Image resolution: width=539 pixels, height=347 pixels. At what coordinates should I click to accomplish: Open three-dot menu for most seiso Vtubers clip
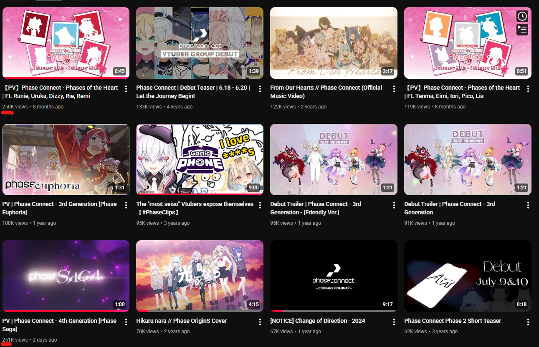point(260,205)
